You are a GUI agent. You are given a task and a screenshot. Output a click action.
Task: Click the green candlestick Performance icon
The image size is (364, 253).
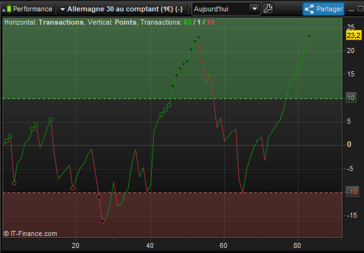pyautogui.click(x=9, y=9)
